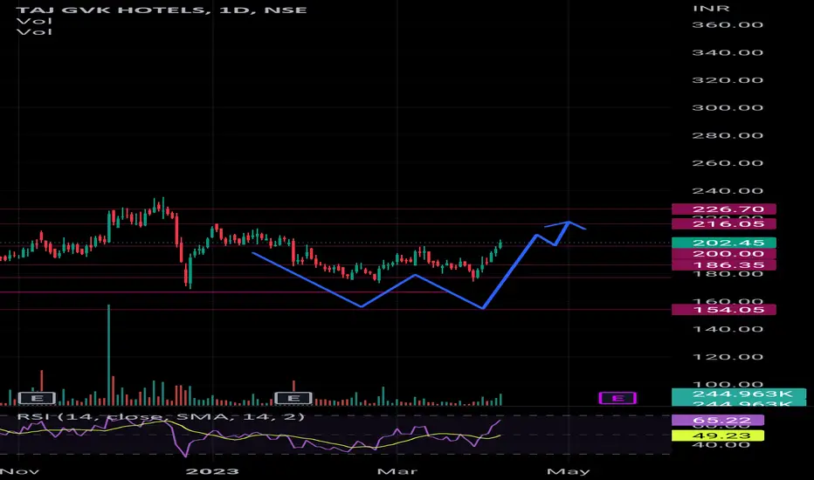Image resolution: width=814 pixels, height=480 pixels.
Task: Click the green 202.45 current price label
Action: coord(724,243)
